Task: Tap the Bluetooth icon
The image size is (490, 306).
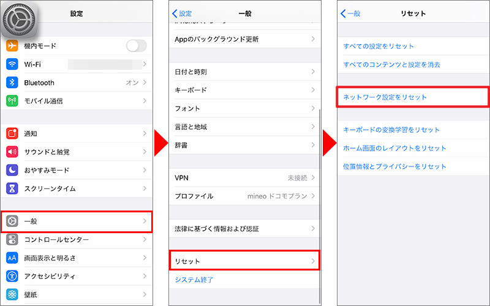Action: pos(13,83)
